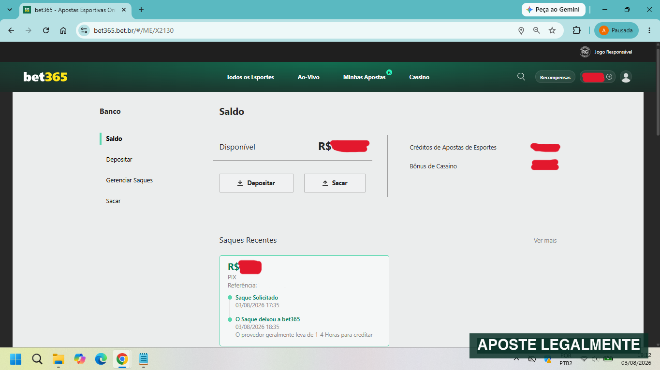
Task: Open the Pausada profile chip
Action: pyautogui.click(x=616, y=30)
